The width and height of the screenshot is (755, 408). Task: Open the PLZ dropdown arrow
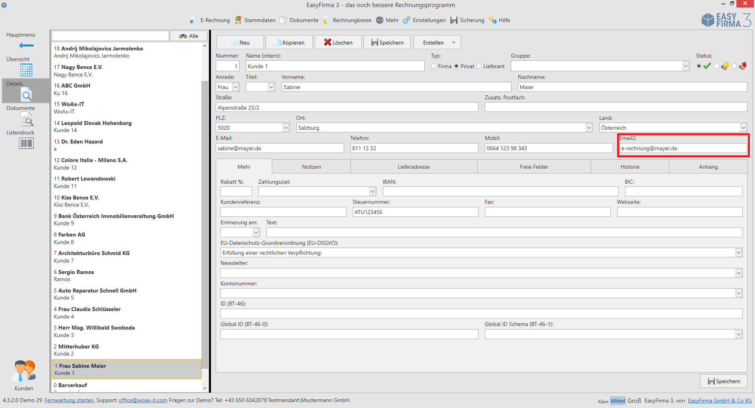(286, 128)
